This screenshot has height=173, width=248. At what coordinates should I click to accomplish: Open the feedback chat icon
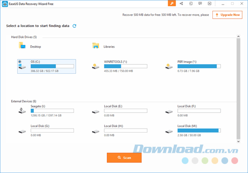click(200, 4)
